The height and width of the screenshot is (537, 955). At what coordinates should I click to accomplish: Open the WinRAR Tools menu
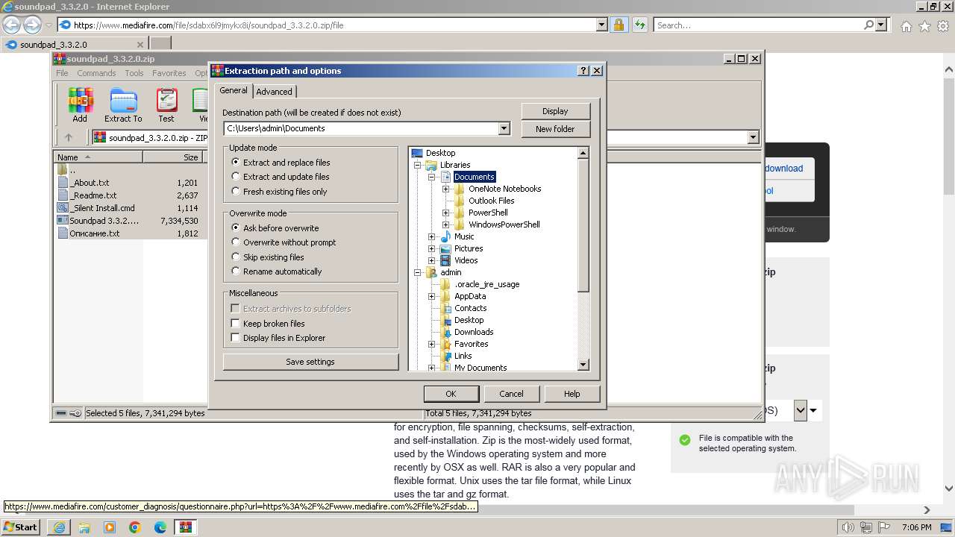[x=134, y=73]
